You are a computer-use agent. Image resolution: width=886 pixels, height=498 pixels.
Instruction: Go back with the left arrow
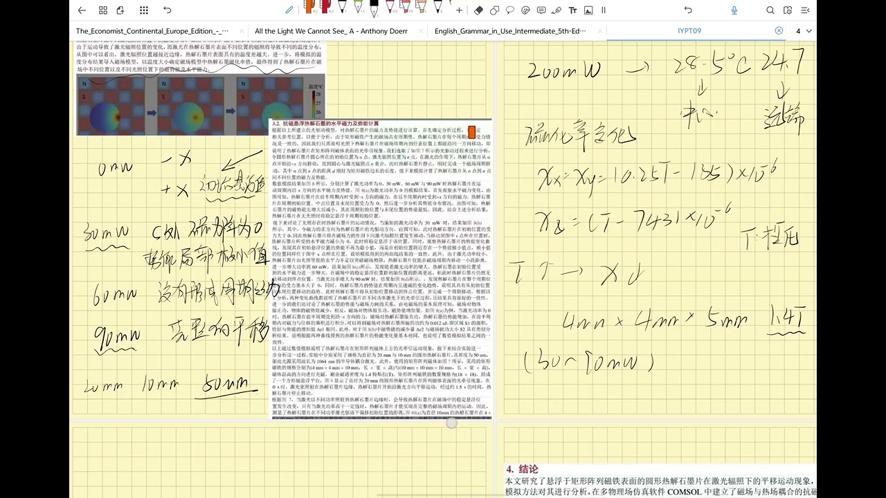click(x=82, y=10)
